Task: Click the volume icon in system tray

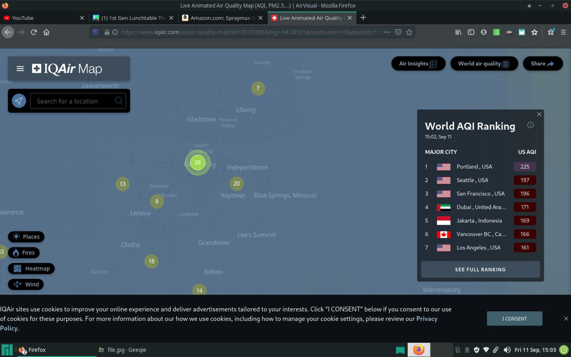Action: 507,350
